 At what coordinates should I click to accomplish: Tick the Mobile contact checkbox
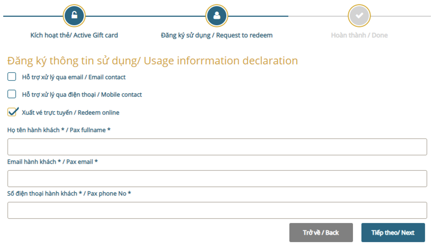point(12,95)
